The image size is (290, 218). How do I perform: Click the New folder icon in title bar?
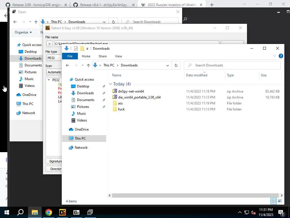coord(82,49)
